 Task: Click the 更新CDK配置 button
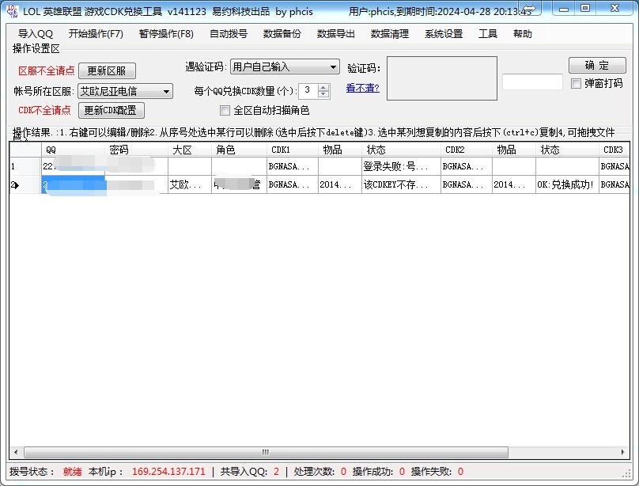112,110
